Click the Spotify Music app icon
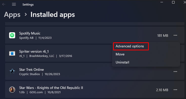Image resolution: width=186 pixels, height=99 pixels. coord(12,35)
